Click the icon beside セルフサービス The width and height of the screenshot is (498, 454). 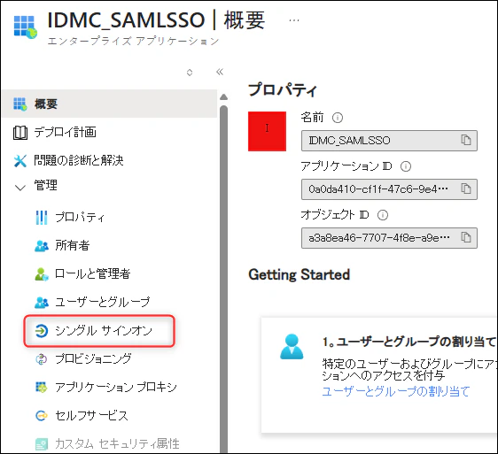tap(42, 415)
